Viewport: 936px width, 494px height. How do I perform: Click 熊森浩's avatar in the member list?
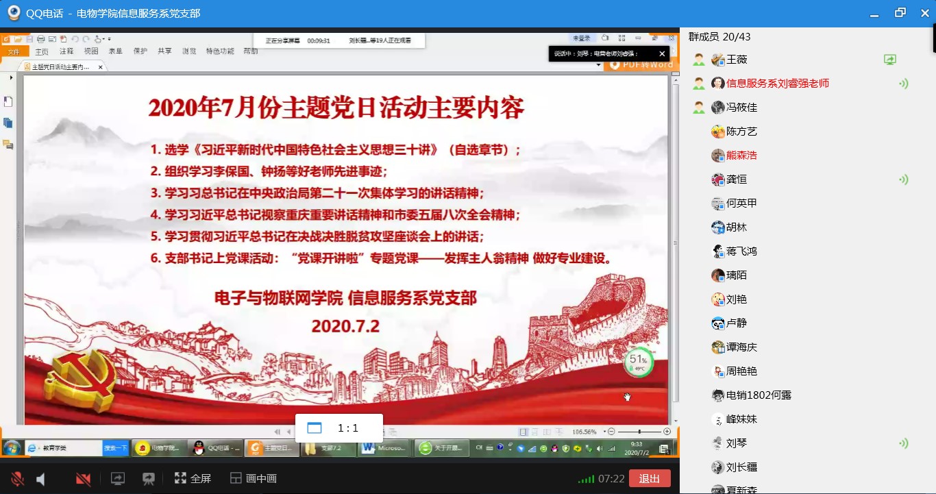pos(718,156)
